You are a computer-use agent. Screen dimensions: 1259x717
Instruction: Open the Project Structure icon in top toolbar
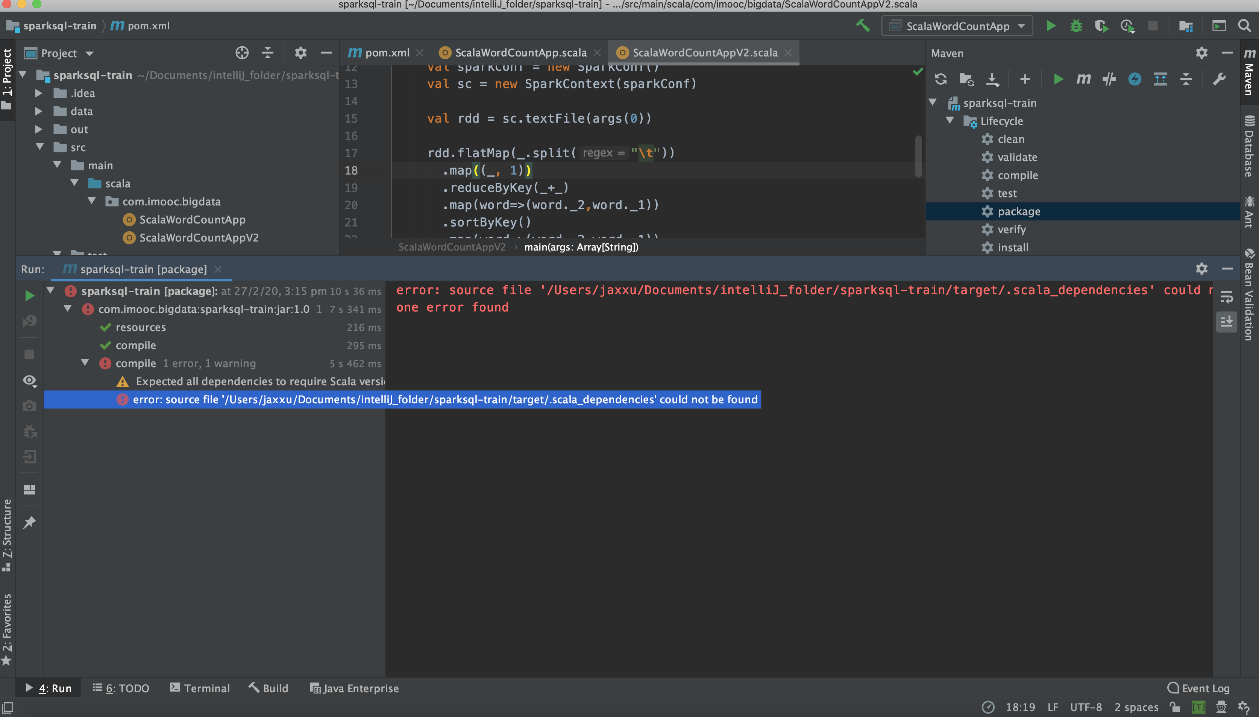pyautogui.click(x=1186, y=26)
